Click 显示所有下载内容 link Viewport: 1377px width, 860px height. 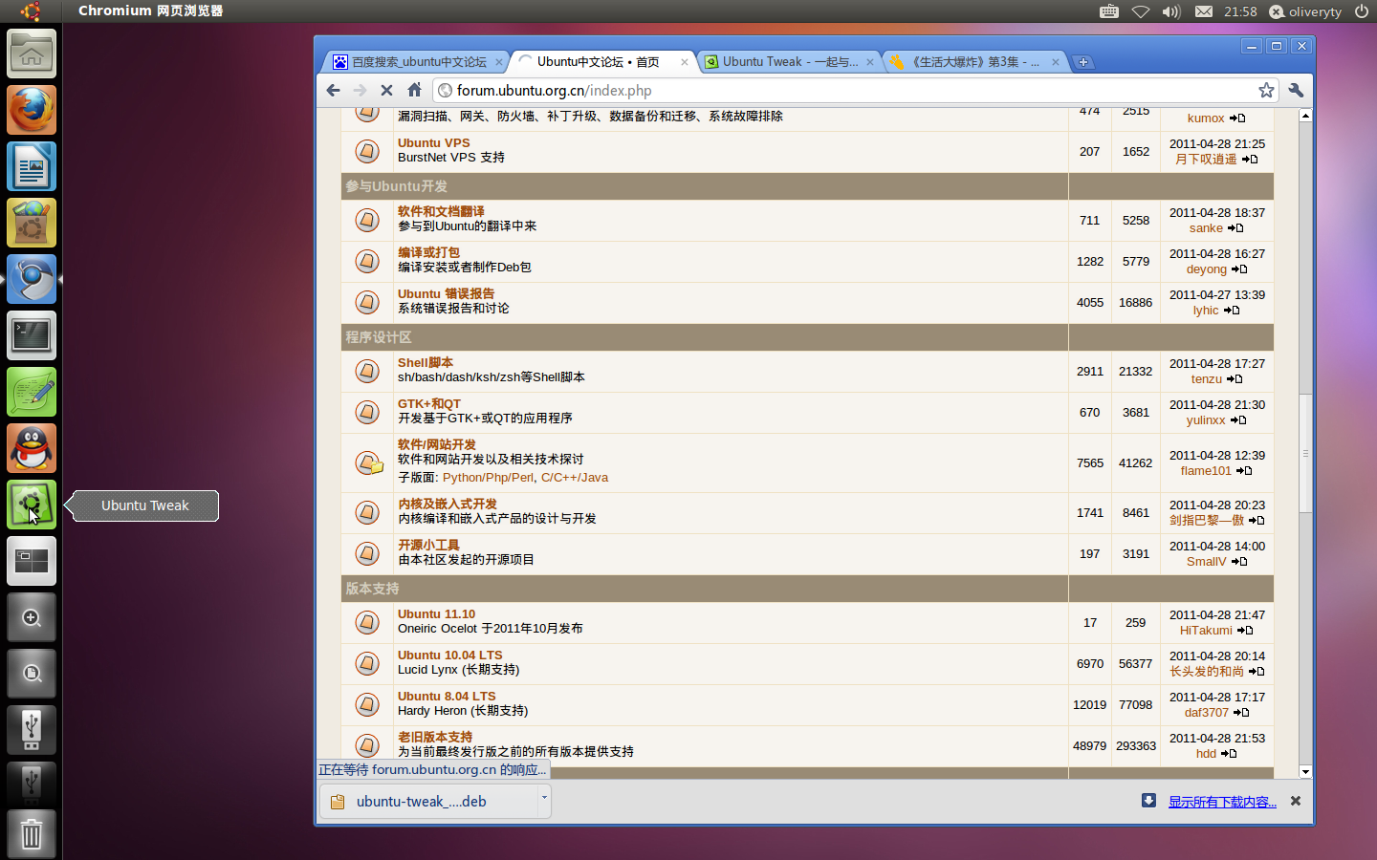(1221, 802)
